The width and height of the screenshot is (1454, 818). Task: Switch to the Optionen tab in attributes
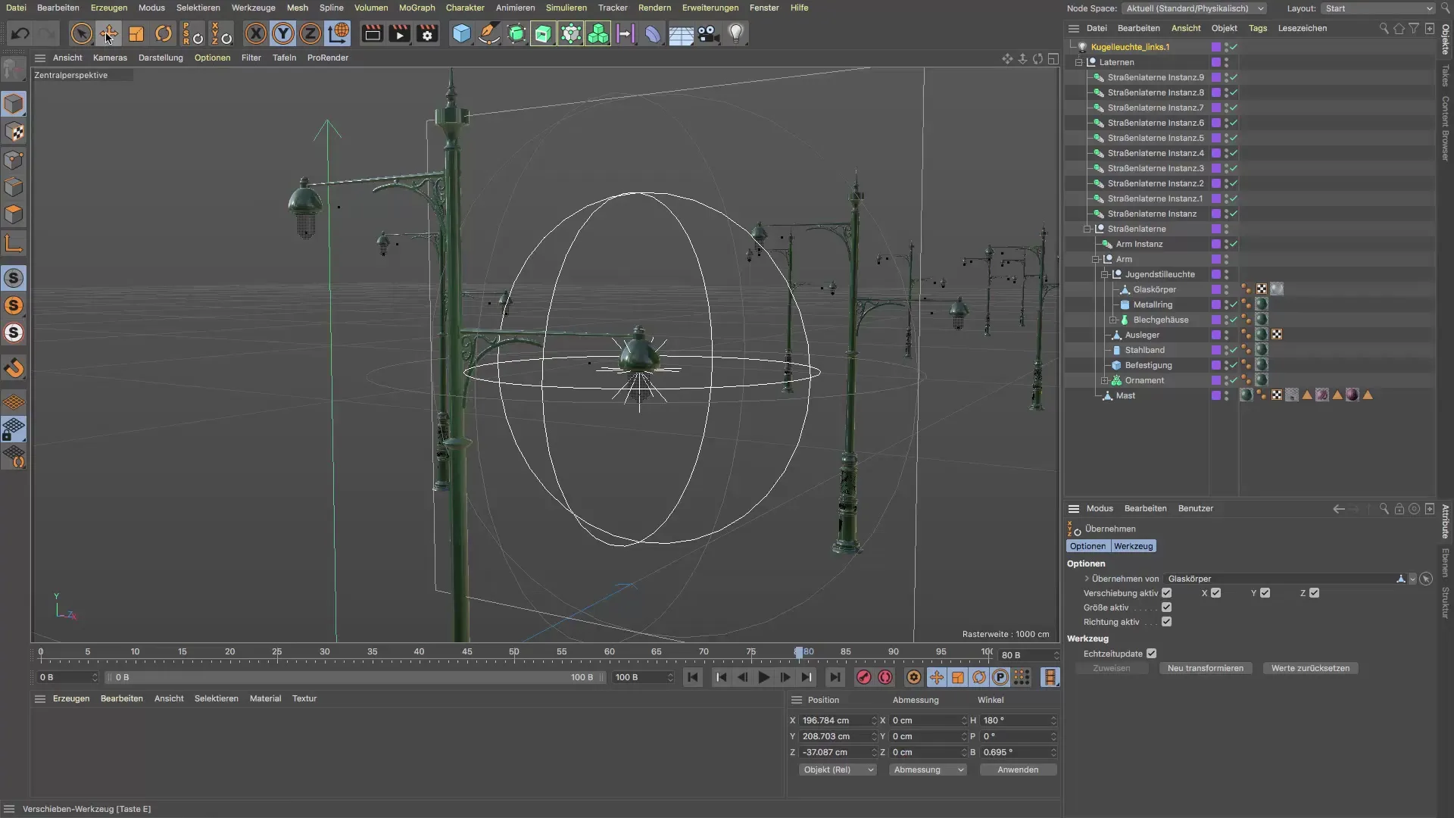[1088, 546]
